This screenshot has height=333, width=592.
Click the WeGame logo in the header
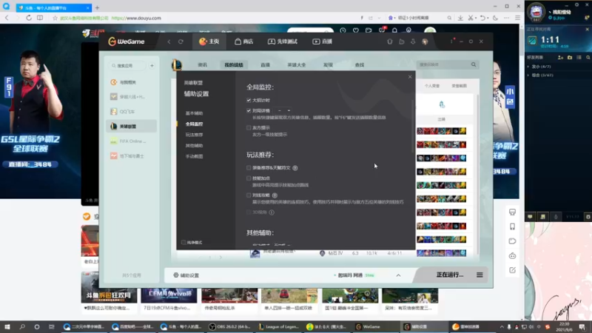127,41
